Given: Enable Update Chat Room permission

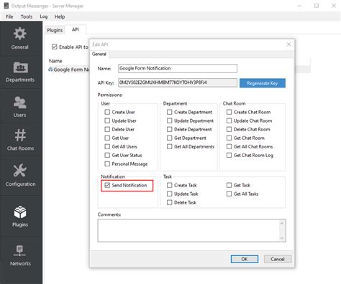Looking at the screenshot, I should (x=229, y=120).
